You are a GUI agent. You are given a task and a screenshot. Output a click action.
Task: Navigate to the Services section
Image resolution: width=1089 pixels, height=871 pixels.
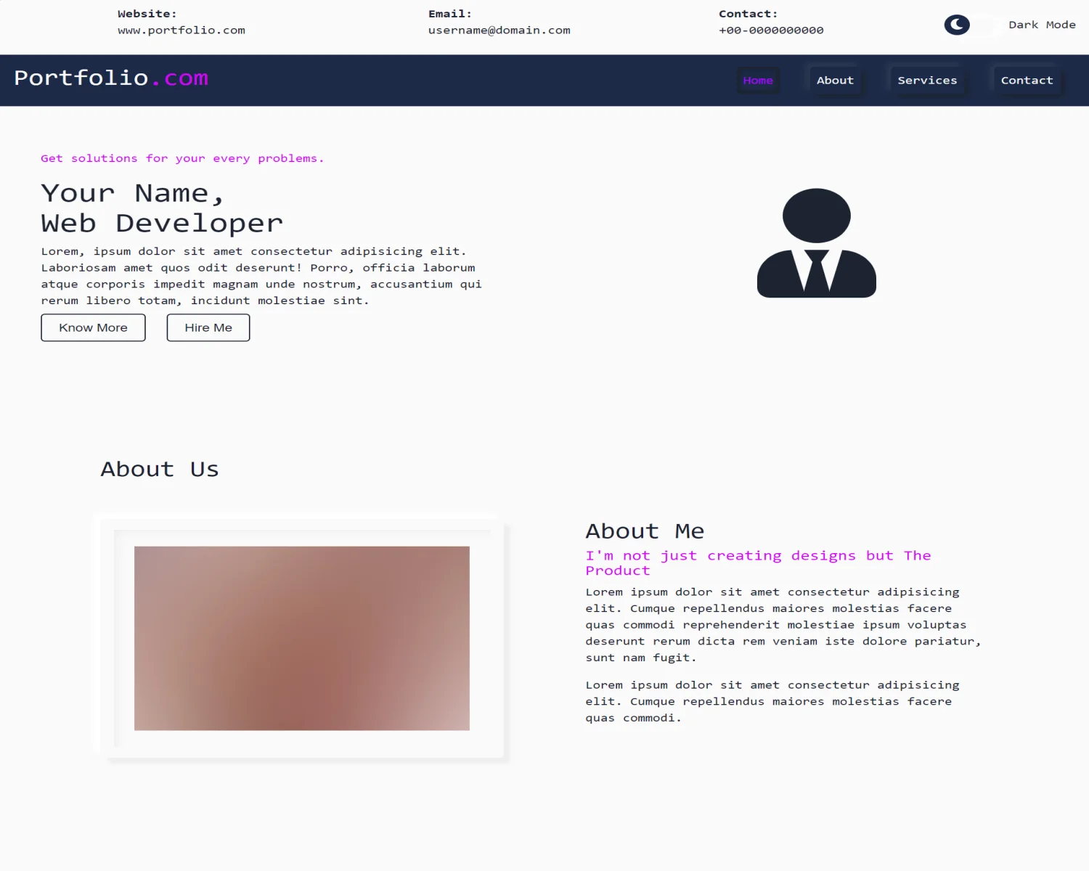(927, 80)
